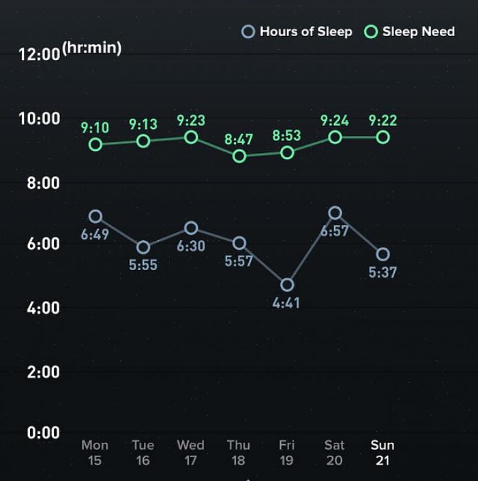Click Monday's hours of sleep point 6:49
The width and height of the screenshot is (478, 481).
pyautogui.click(x=95, y=216)
